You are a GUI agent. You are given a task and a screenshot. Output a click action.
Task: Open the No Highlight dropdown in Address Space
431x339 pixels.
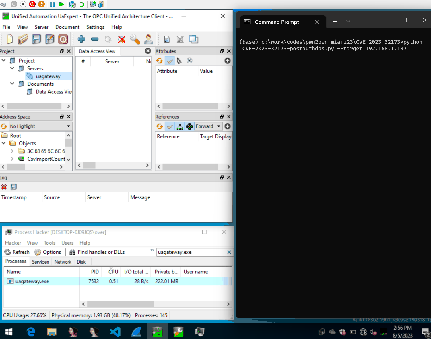(x=40, y=126)
